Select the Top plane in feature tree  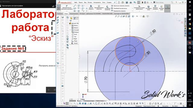click(74, 37)
